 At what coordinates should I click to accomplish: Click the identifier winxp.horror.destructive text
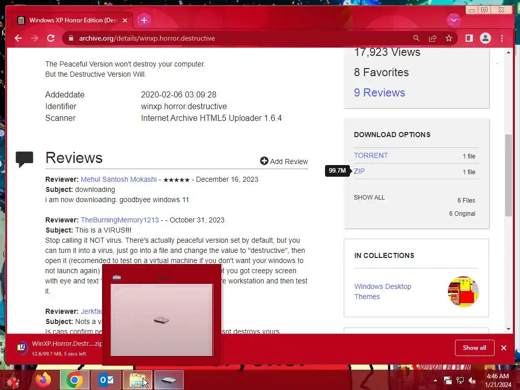pyautogui.click(x=184, y=107)
